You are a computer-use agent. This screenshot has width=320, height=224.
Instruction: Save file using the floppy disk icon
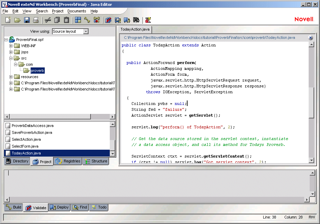click(26, 20)
